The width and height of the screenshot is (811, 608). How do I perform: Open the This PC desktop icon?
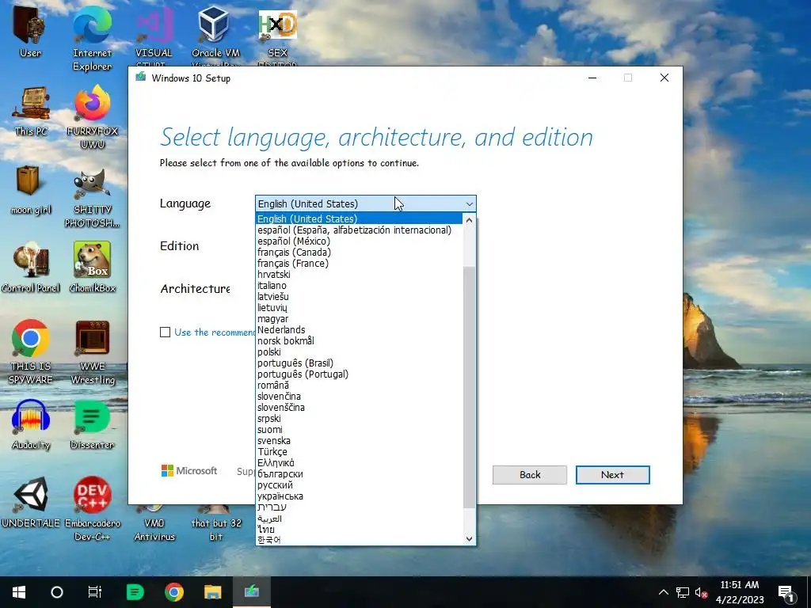(31, 111)
